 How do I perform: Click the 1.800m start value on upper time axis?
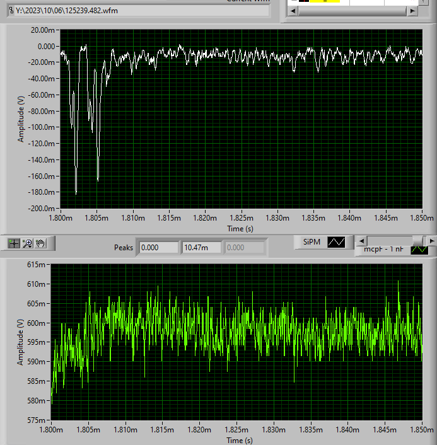point(60,218)
